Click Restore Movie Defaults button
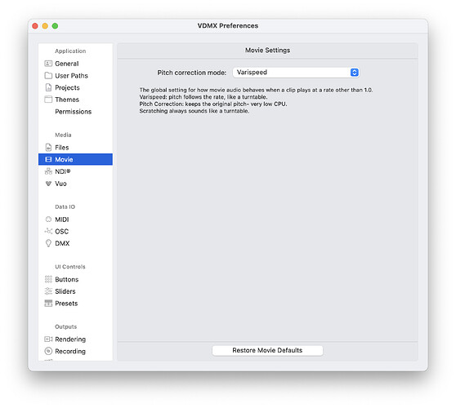 point(267,350)
